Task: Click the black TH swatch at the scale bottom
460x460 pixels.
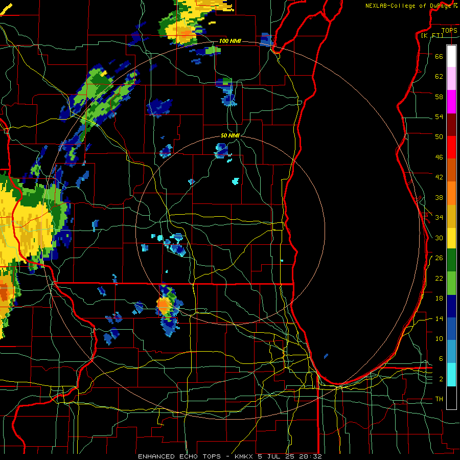Action: [451, 398]
